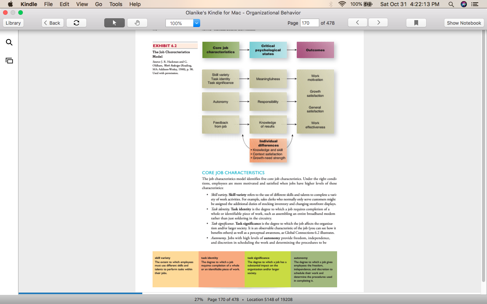Viewport: 487px width, 304px height.
Task: Open the View menu
Action: (82, 4)
